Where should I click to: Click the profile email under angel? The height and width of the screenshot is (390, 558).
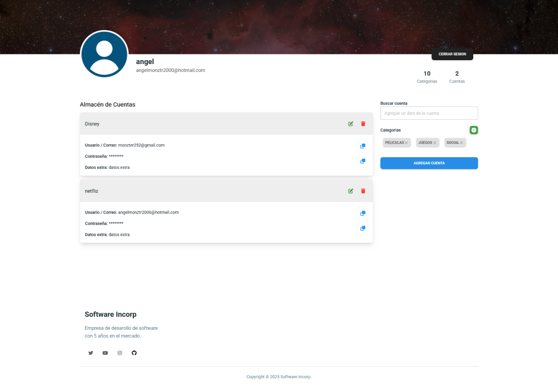[x=170, y=70]
